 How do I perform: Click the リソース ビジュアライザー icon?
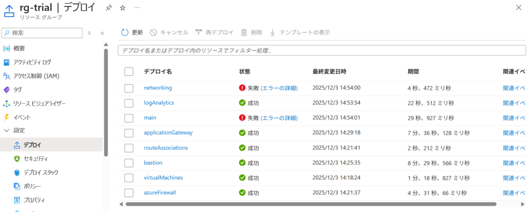click(x=7, y=103)
